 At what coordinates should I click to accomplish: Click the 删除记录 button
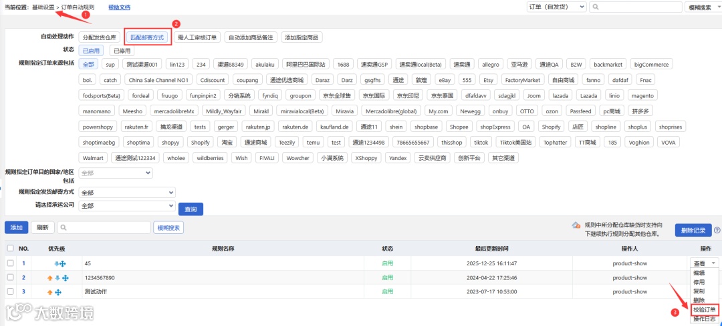pos(693,231)
